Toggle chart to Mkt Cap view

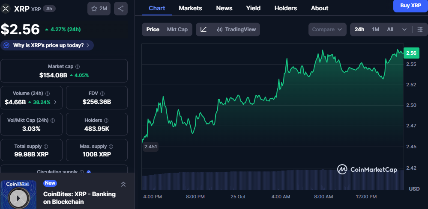(x=177, y=29)
